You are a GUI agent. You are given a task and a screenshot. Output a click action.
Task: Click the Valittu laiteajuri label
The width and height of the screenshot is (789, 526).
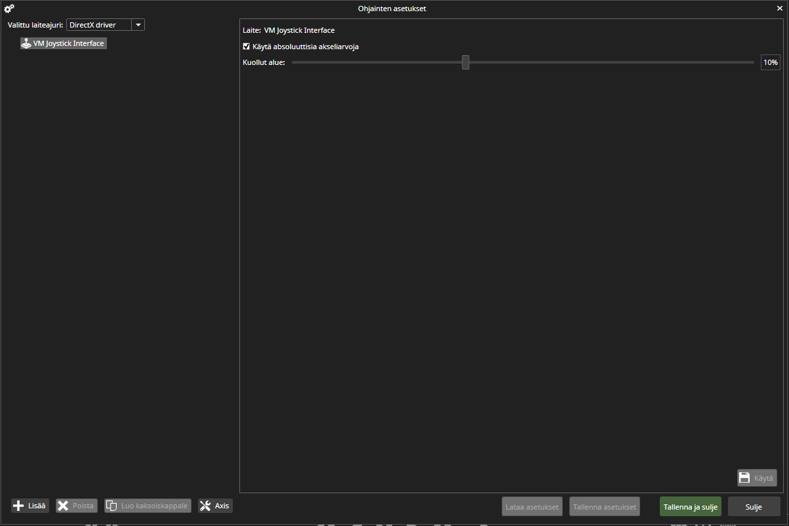click(35, 25)
